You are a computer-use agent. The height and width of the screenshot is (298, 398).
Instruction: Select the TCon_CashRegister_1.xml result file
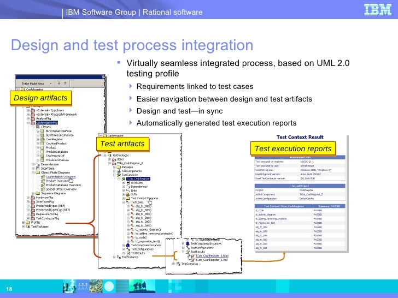[212, 260]
